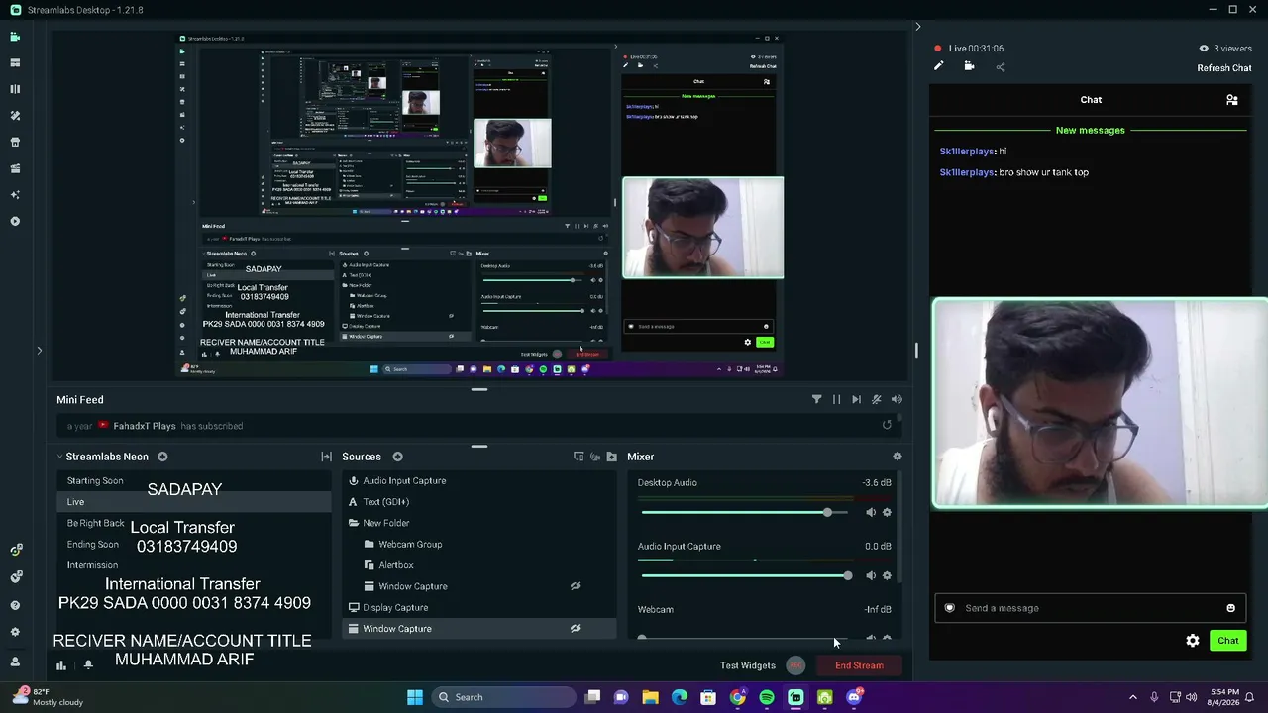Open the stream stats bar chart icon
The height and width of the screenshot is (713, 1268).
[x=61, y=665]
